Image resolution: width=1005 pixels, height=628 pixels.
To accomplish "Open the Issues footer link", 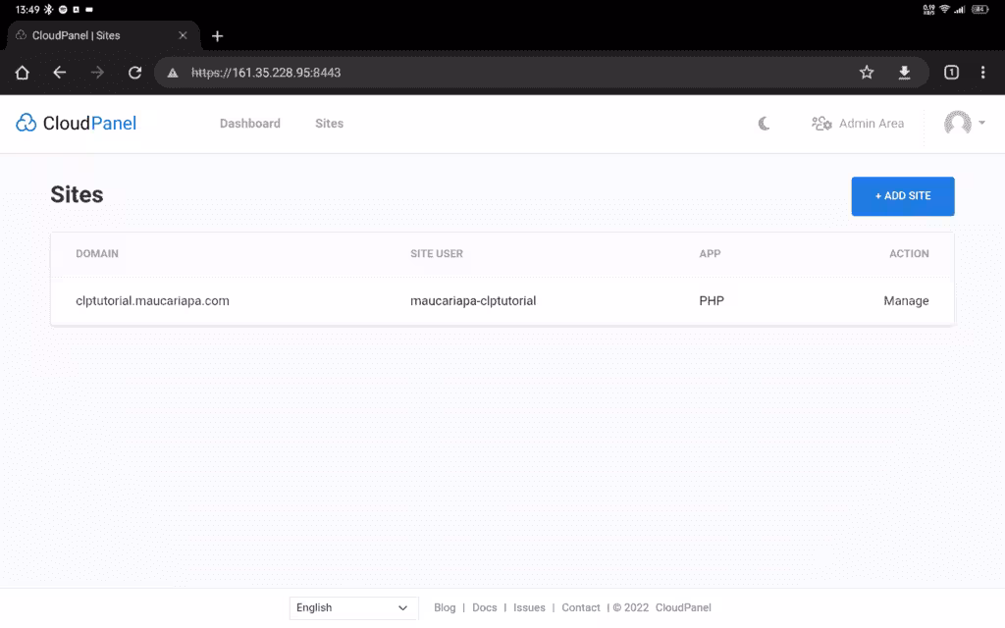I will (x=529, y=607).
